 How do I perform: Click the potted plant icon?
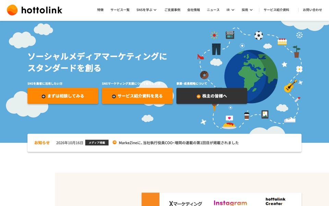pyautogui.click(x=296, y=51)
